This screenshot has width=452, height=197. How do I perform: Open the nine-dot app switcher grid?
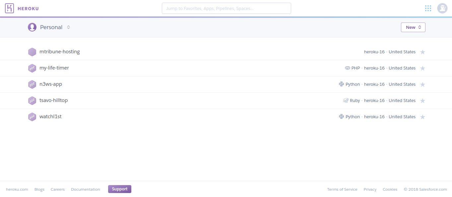(428, 8)
